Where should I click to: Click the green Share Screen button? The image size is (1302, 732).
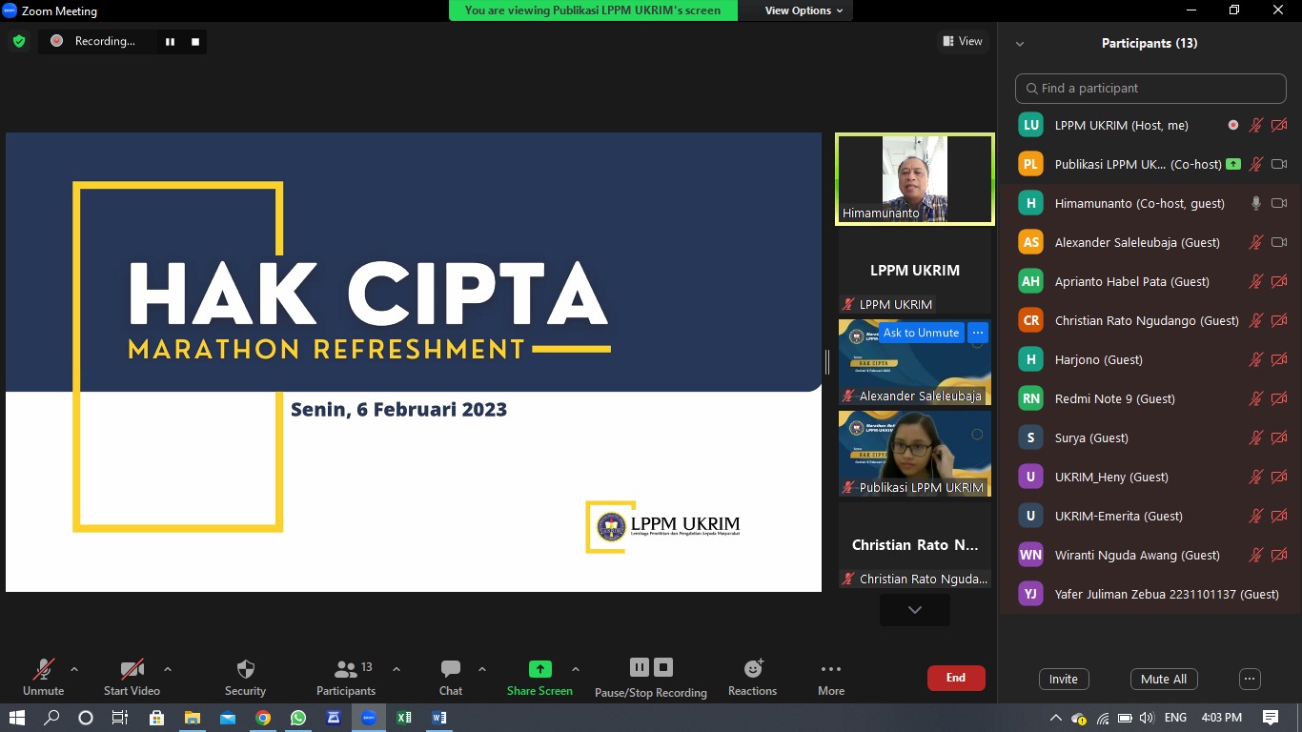pyautogui.click(x=539, y=677)
